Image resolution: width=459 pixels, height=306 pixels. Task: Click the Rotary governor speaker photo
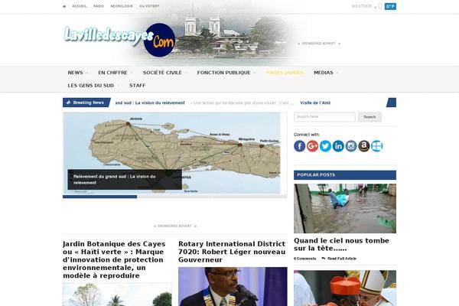coord(233,286)
